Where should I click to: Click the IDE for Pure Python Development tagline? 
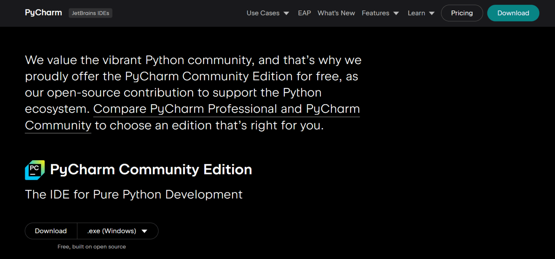[133, 194]
